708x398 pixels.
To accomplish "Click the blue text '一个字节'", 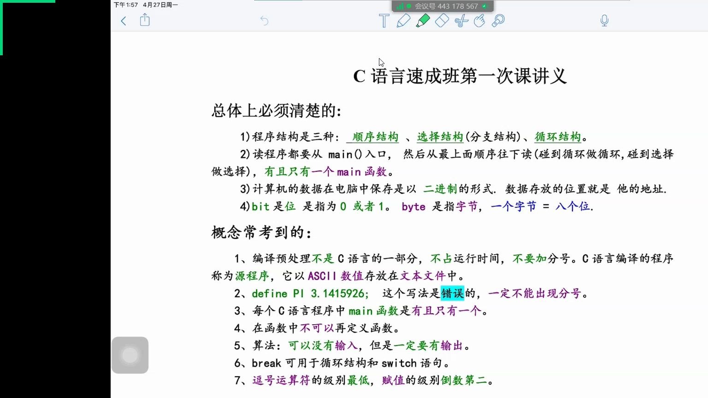I will tap(513, 206).
